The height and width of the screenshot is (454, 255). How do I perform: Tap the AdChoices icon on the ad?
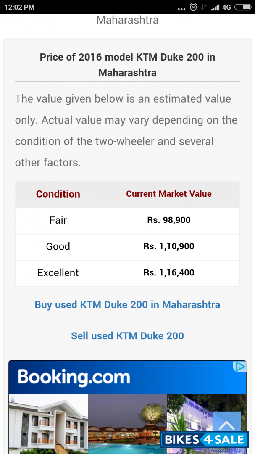[239, 367]
